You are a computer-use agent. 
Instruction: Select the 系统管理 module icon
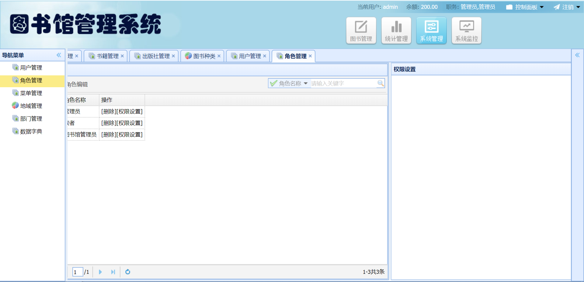431,30
